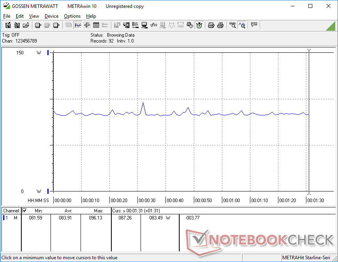
Task: Open the View menu
Action: coord(34,16)
